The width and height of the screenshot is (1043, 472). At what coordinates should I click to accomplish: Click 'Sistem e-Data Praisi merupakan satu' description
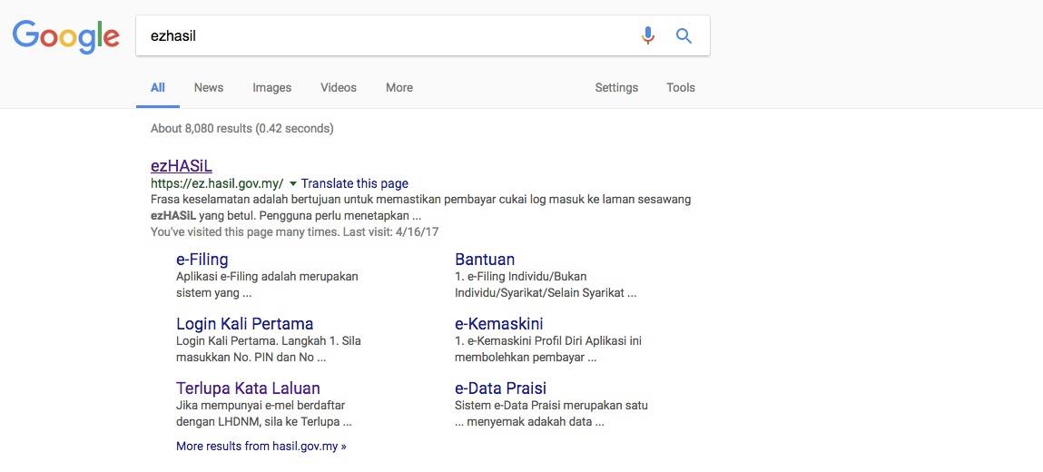point(551,405)
